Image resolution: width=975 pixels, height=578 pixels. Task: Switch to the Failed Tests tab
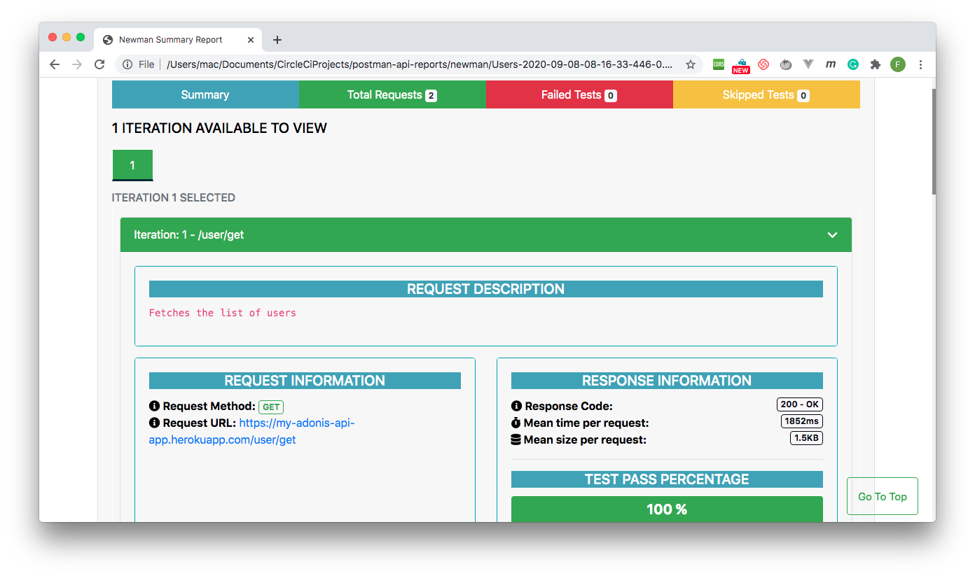[579, 94]
